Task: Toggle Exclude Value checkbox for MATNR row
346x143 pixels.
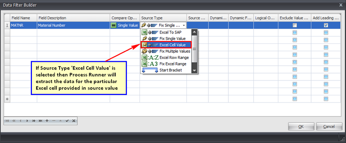Action: point(294,25)
